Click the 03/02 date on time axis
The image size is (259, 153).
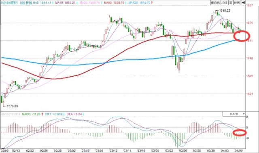click(72, 151)
